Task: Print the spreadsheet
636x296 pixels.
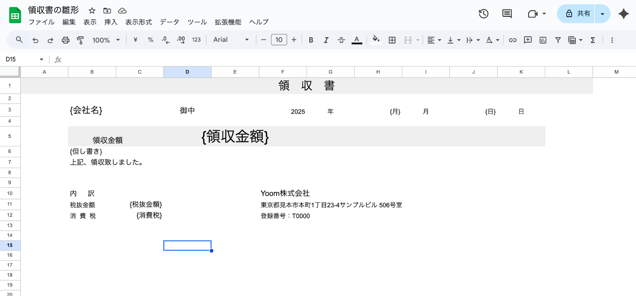Action: pos(66,40)
